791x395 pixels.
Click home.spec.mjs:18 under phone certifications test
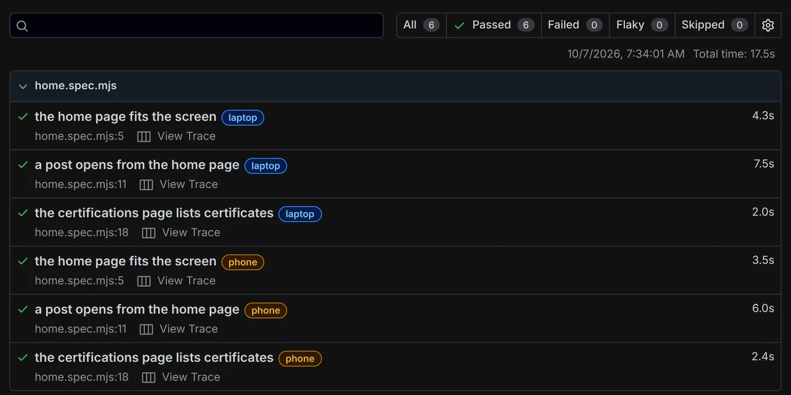[x=82, y=378]
